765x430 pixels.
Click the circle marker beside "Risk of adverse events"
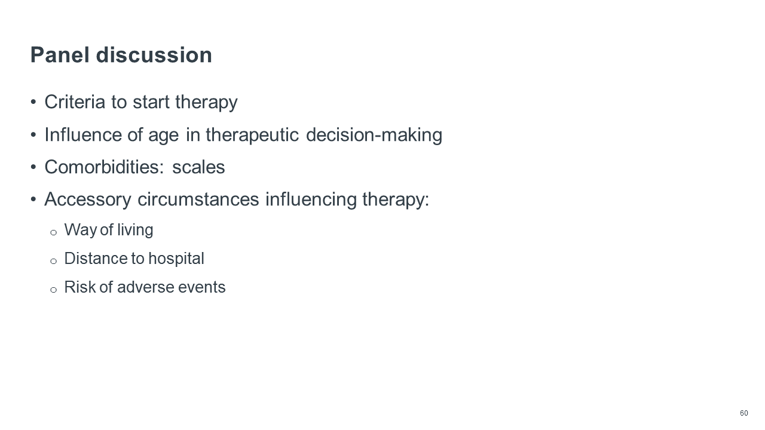53,290
